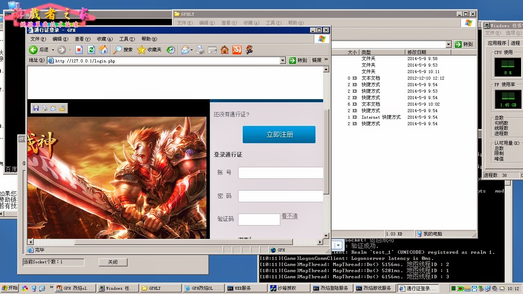Open the History icon in IE toolbar
This screenshot has height=294, width=523.
click(171, 50)
